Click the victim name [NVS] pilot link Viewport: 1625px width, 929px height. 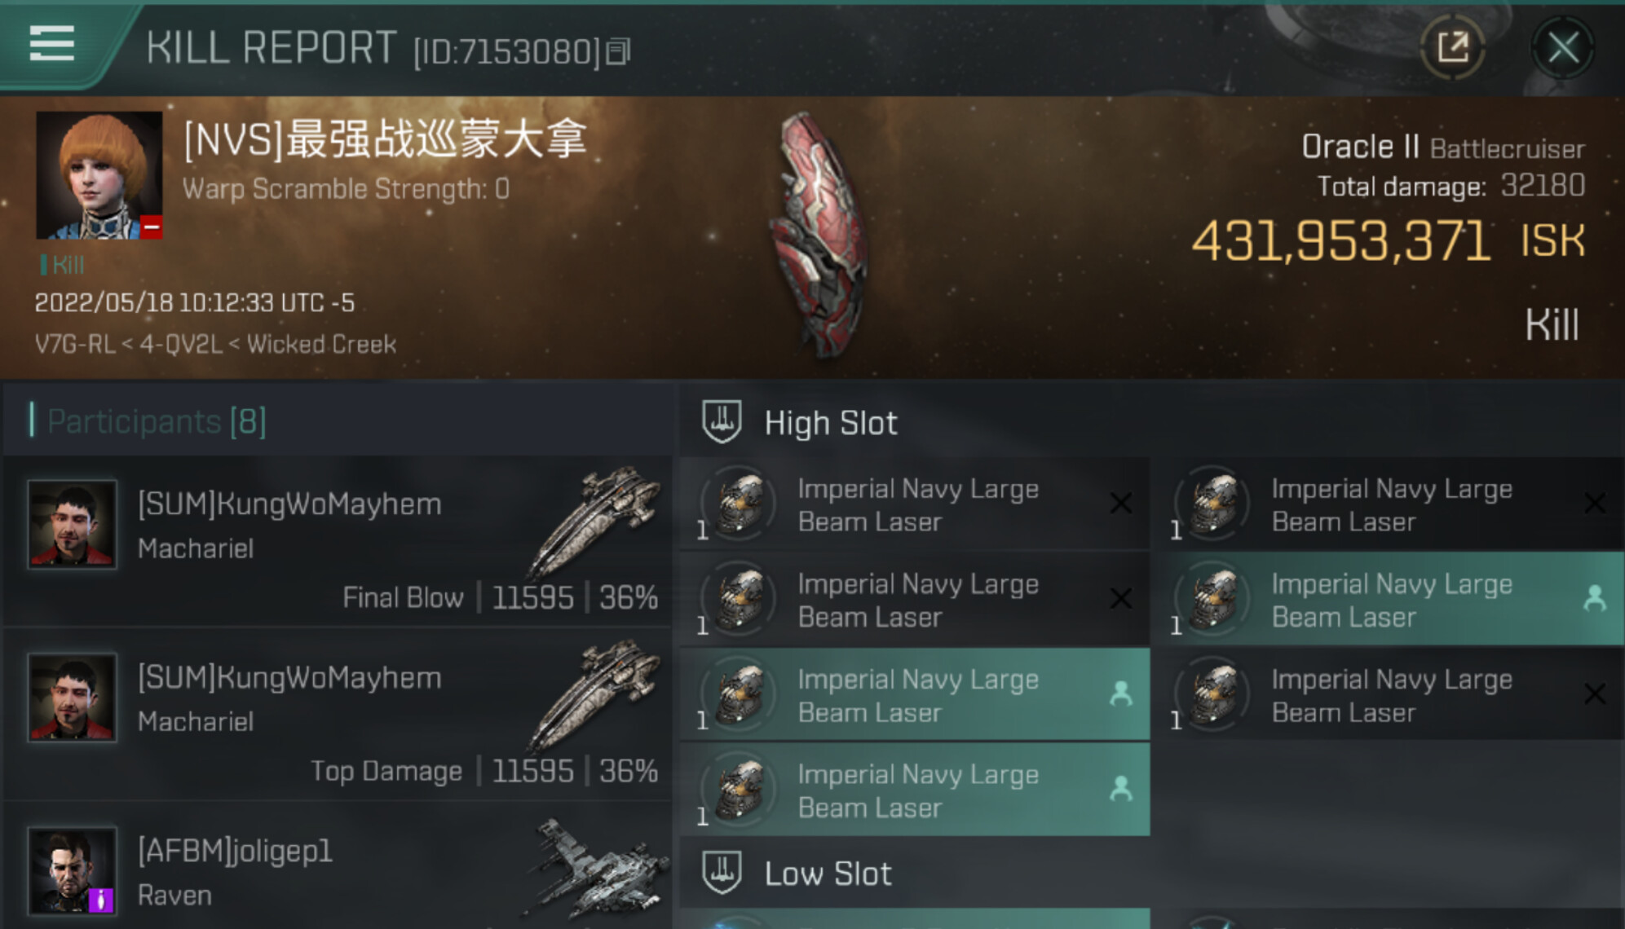coord(385,139)
